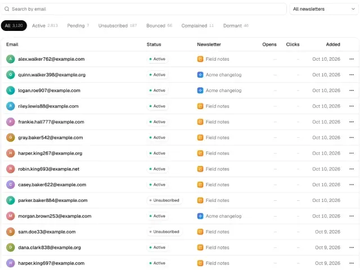Screen dimensions: 360x270
Task: Click Acme changelog icon in quinn.walker398 row
Action: coord(200,75)
